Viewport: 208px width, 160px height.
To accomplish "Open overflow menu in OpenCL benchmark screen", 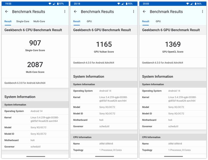I will click(x=202, y=12).
